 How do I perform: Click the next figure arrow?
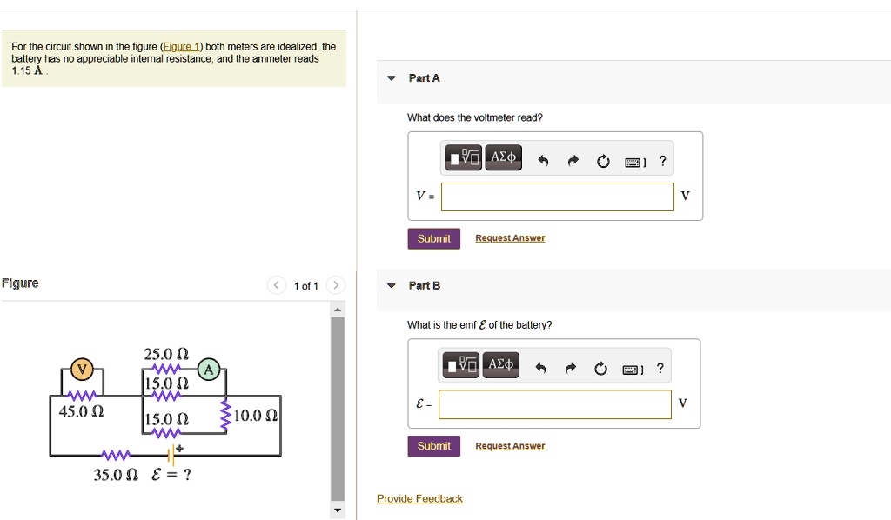pos(336,284)
